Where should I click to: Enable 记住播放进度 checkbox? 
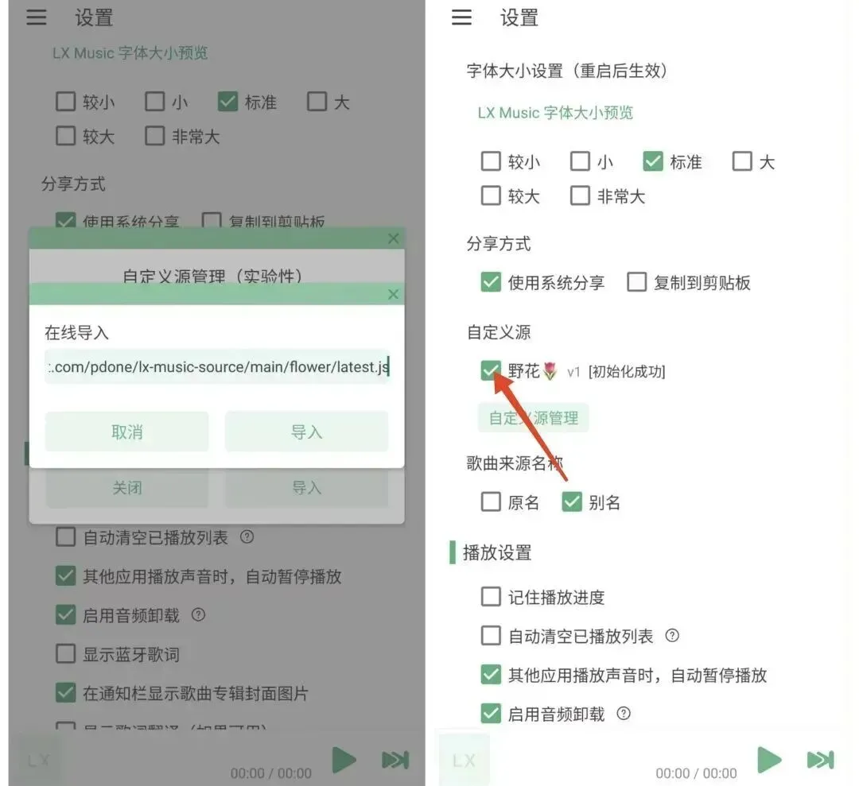coord(490,597)
